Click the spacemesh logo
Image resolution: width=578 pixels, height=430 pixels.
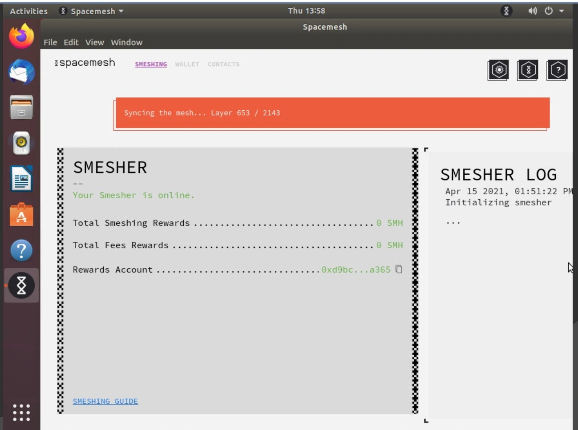tap(85, 63)
